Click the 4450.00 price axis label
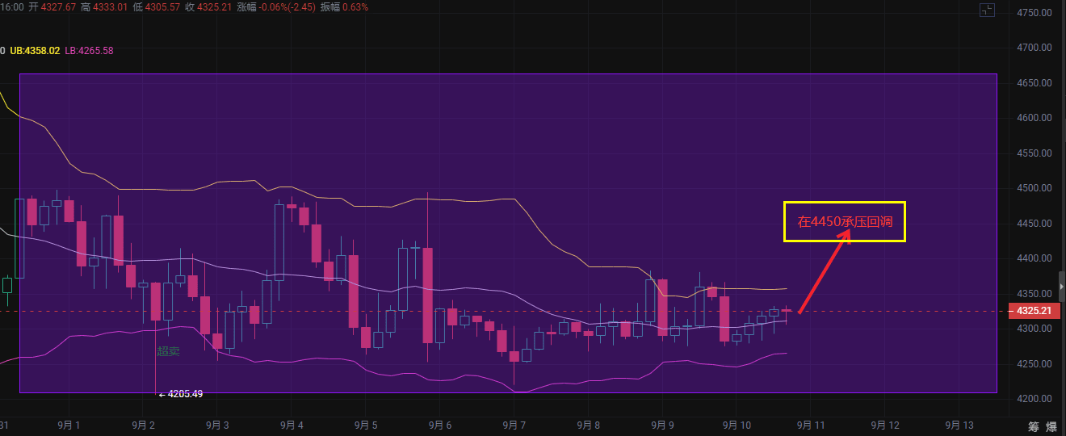 [x=1034, y=224]
